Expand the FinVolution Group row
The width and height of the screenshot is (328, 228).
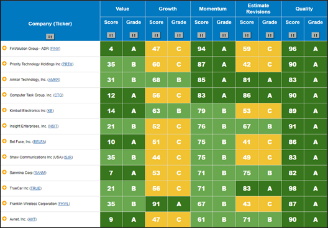4,48
